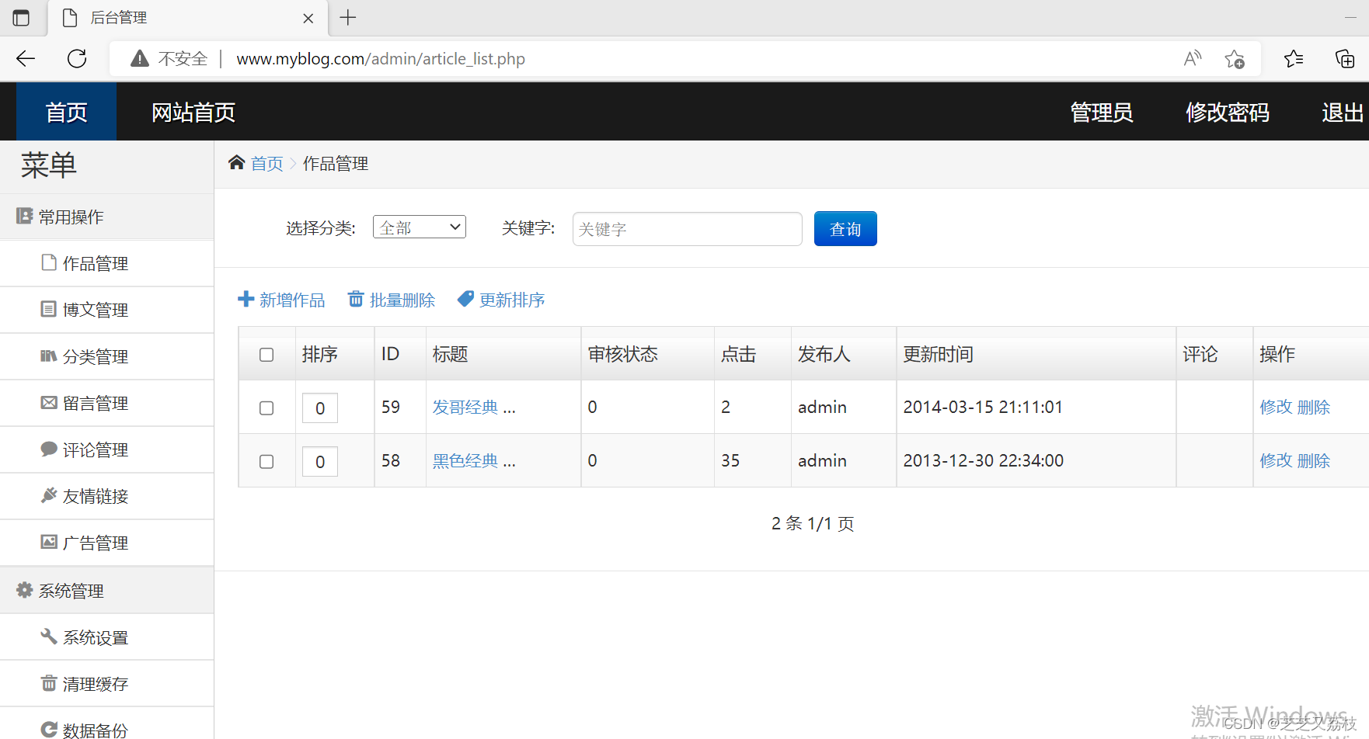This screenshot has height=739, width=1369.
Task: Click the 数据备份 refresh icon
Action: point(49,730)
